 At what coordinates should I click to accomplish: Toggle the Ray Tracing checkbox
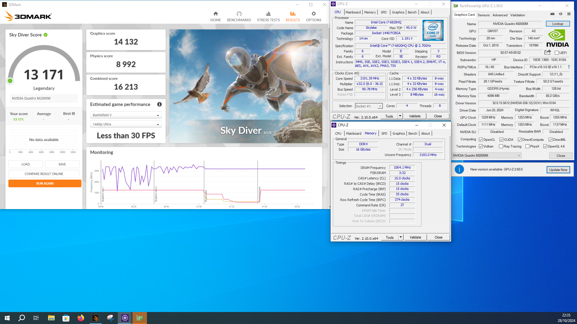(501, 146)
